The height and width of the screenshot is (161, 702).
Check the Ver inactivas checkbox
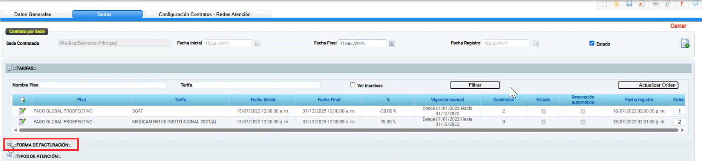coord(353,85)
